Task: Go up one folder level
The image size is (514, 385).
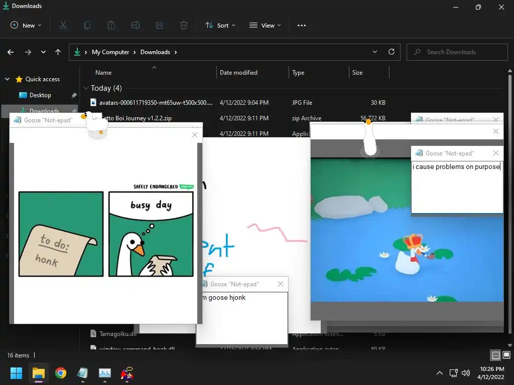Action: click(x=58, y=52)
